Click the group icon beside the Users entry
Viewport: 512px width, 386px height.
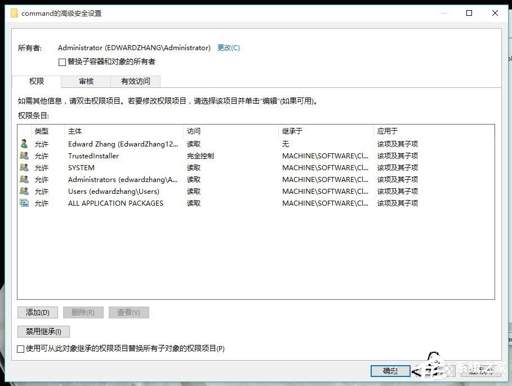[24, 192]
